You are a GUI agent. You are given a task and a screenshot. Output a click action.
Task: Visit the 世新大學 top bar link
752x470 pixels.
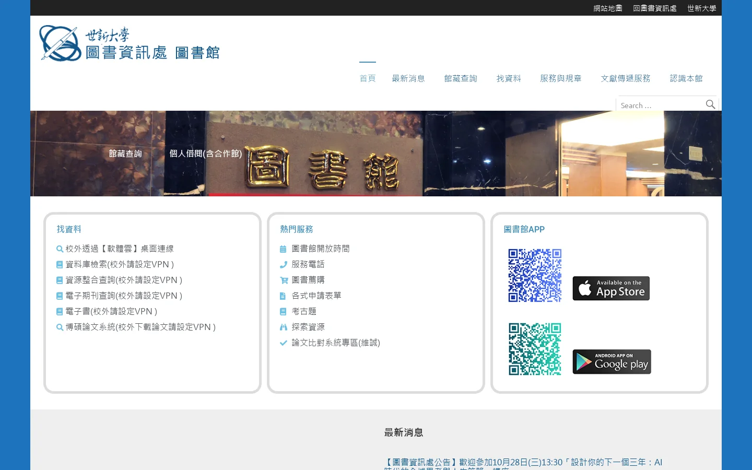[702, 8]
